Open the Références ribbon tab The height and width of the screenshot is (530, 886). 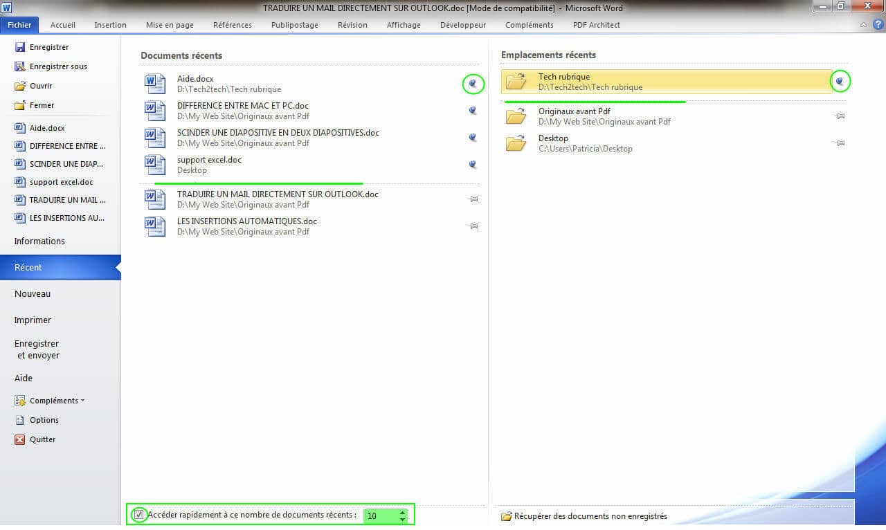pos(233,25)
